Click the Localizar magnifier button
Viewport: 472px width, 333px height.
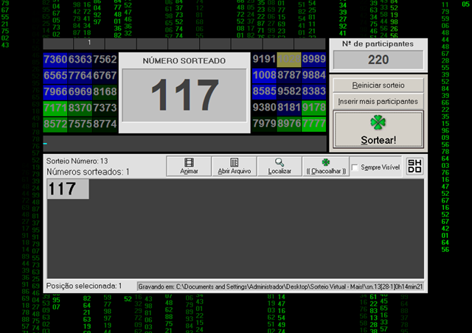click(x=280, y=166)
